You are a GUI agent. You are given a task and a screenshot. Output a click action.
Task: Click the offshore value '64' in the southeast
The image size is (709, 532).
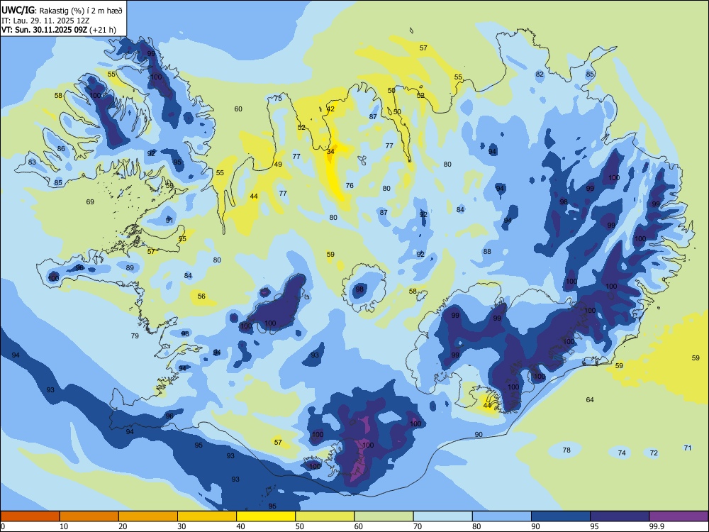[x=590, y=399]
